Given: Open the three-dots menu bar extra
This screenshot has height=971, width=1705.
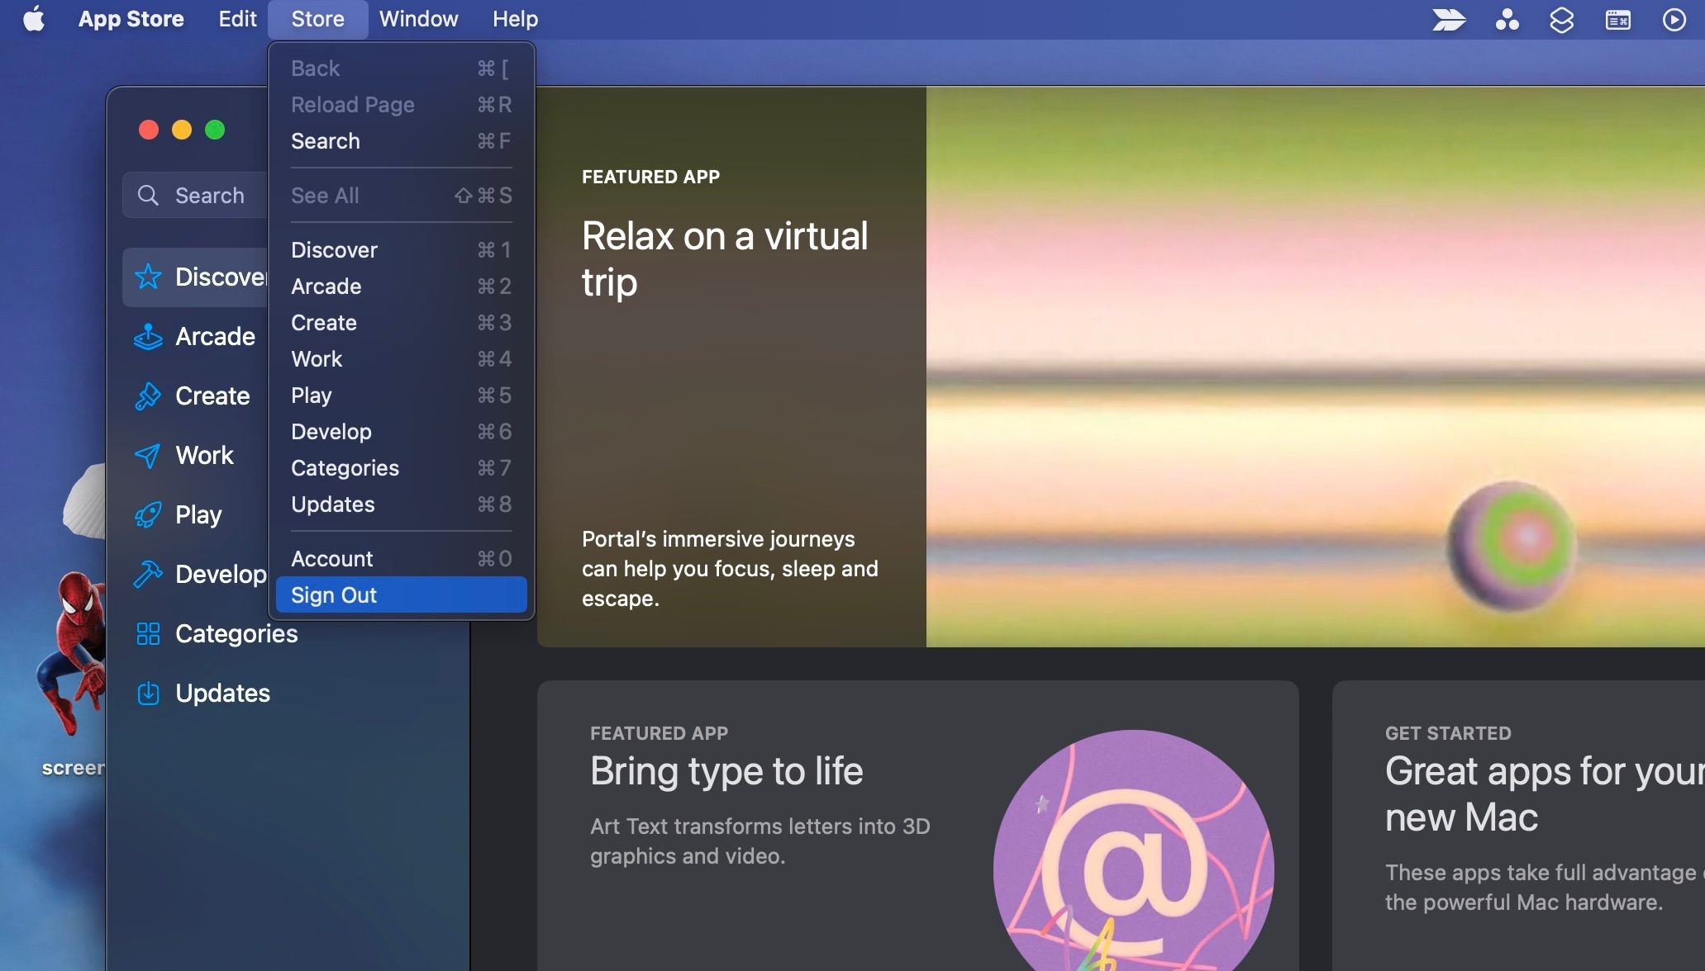Looking at the screenshot, I should (x=1507, y=19).
